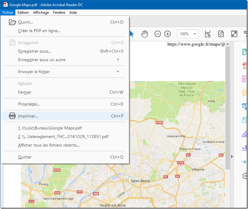
Task: Open recent file Google Maps.pdf
Action: coord(65,128)
